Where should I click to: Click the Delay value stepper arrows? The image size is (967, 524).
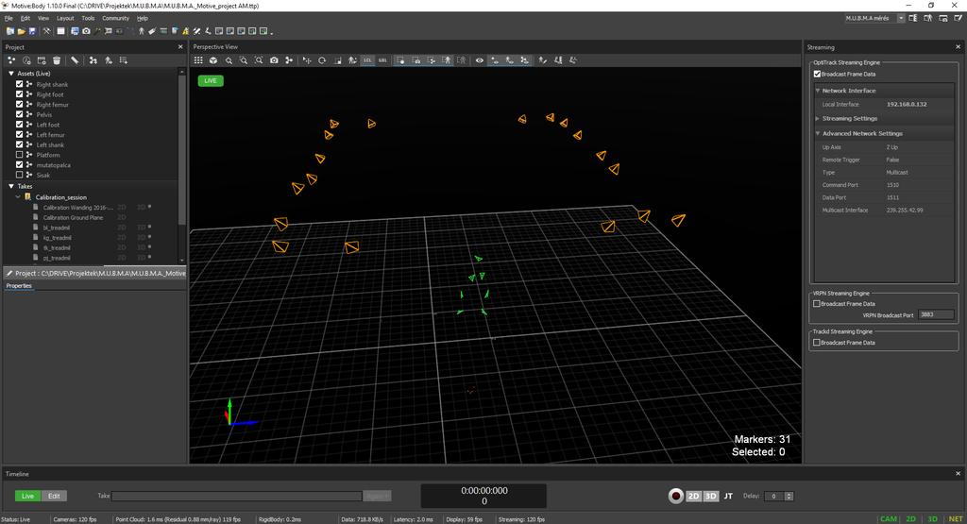tap(789, 497)
